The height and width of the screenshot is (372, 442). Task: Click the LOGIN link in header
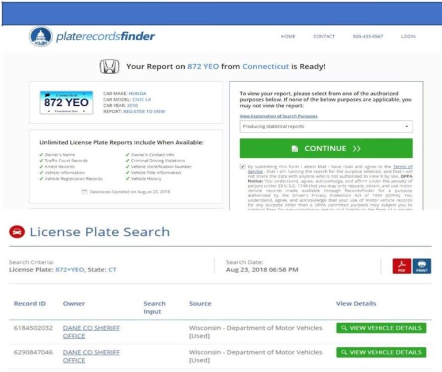[408, 37]
